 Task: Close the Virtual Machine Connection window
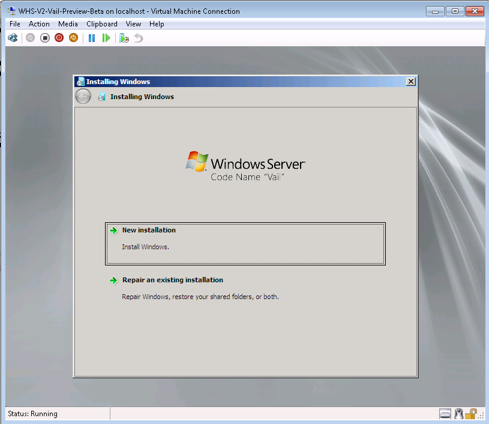(475, 11)
